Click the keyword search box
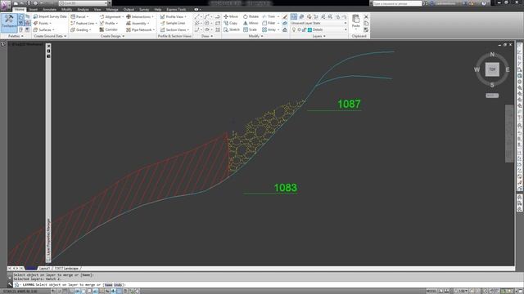The width and height of the screenshot is (524, 294). [397, 3]
